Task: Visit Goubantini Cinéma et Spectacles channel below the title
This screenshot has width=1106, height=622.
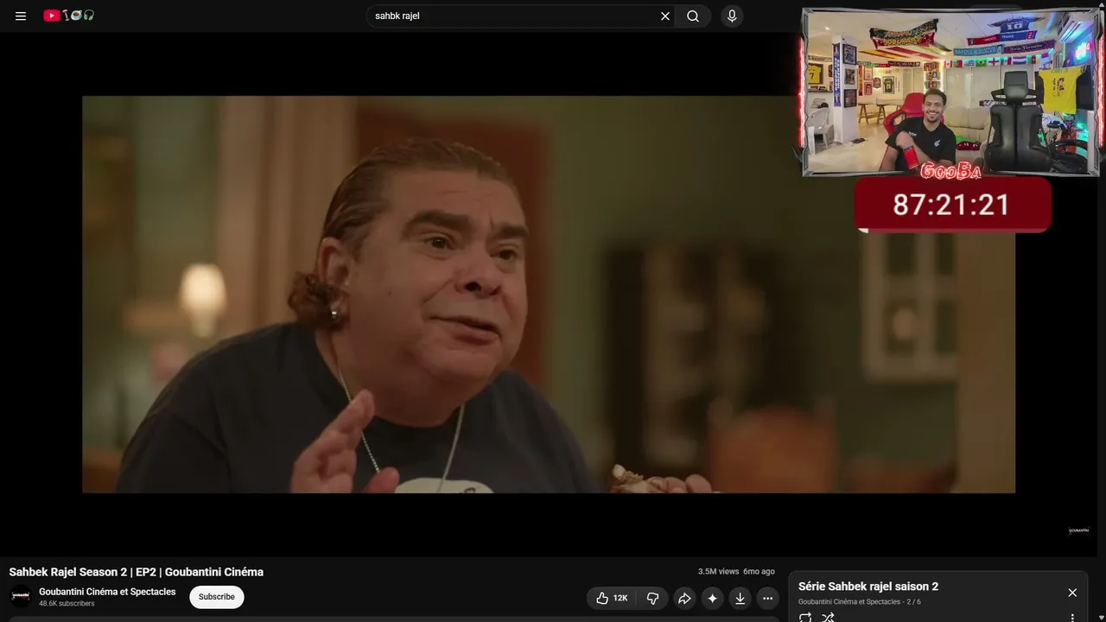Action: click(107, 592)
